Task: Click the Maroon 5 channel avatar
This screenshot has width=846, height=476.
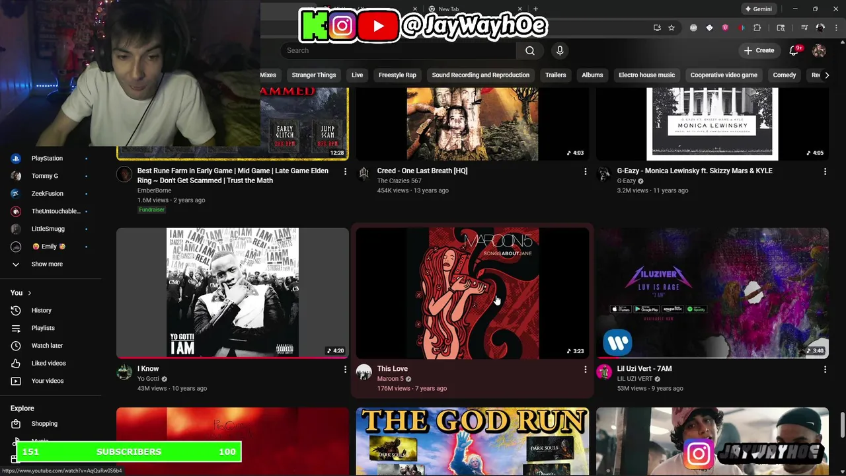Action: coord(364,372)
